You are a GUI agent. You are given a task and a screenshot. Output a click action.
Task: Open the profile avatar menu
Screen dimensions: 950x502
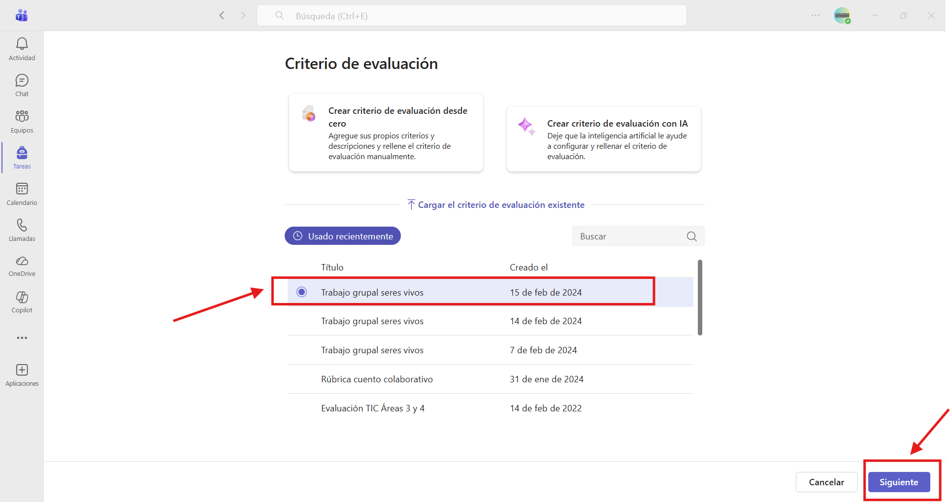pos(842,15)
